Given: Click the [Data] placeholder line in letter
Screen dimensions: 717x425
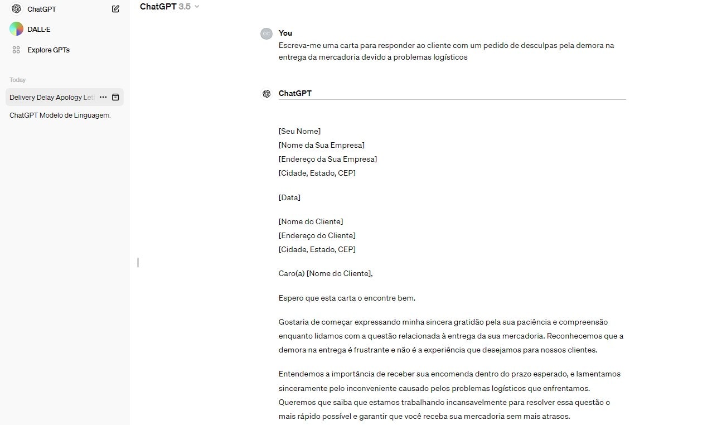Looking at the screenshot, I should pos(289,197).
